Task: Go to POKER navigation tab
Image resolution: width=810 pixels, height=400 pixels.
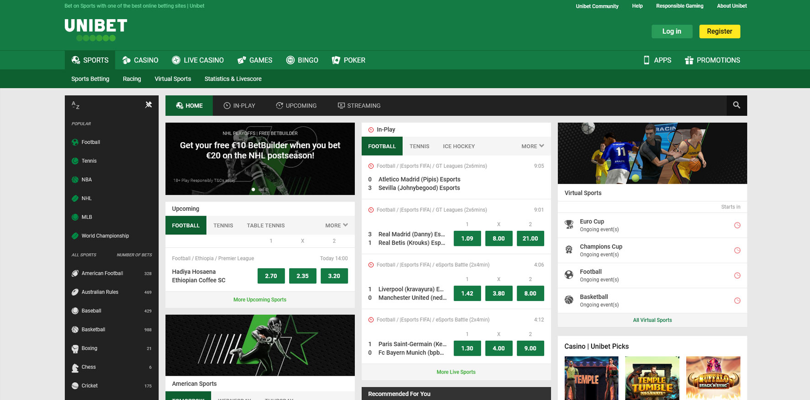Action: (x=348, y=60)
